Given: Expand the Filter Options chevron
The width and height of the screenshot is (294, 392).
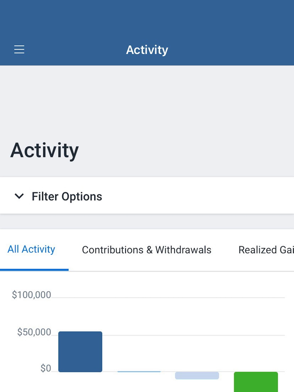Looking at the screenshot, I should coord(19,196).
